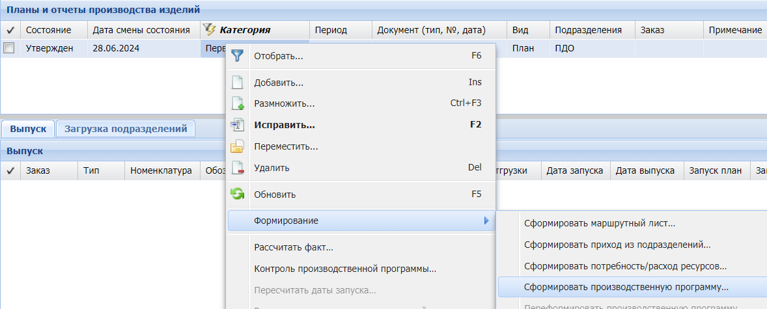This screenshot has width=767, height=309.
Task: Tick the checkbox in the Утвержден row
Action: click(x=9, y=47)
